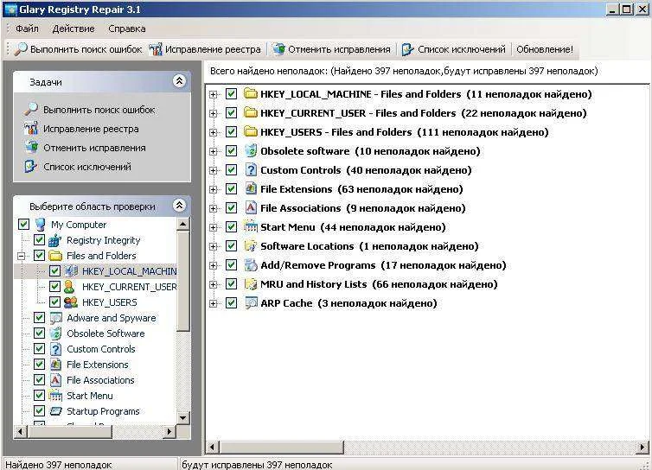Expand the ARP Cache results node
Viewport: 652px width, 470px height.
[x=214, y=304]
